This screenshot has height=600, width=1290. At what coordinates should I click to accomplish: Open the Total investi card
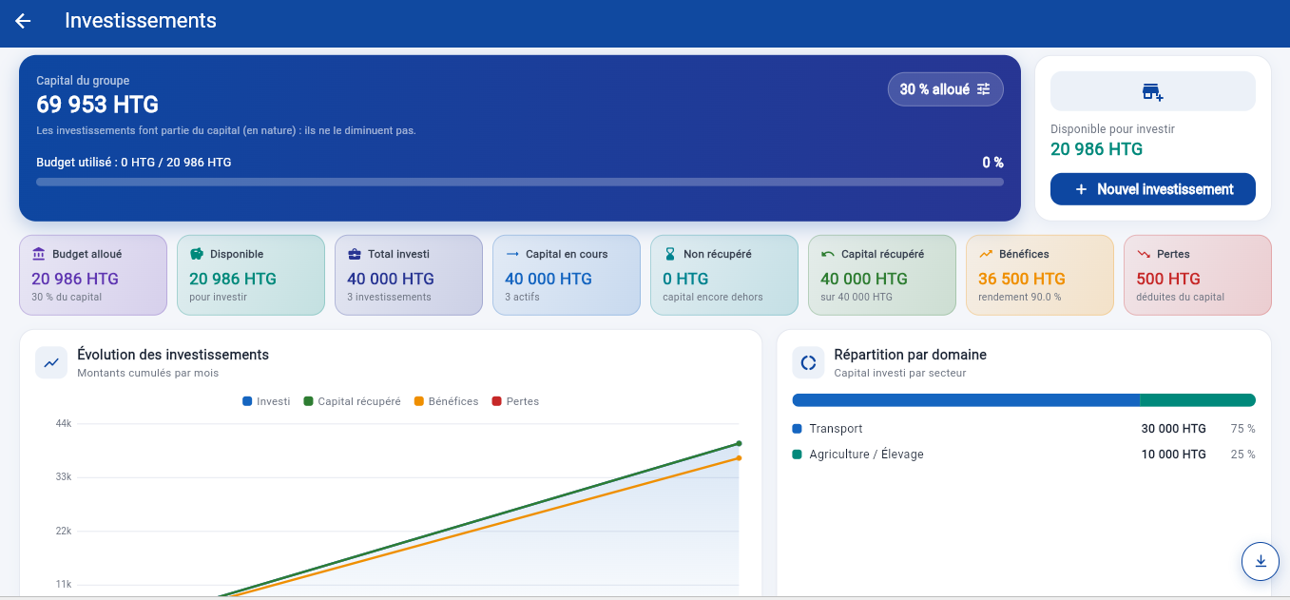[409, 275]
